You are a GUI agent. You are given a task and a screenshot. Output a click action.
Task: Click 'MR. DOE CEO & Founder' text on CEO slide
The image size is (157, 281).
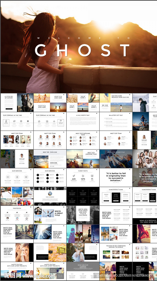pos(105,106)
